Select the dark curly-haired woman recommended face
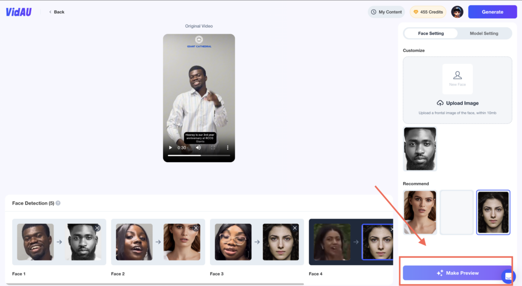The height and width of the screenshot is (286, 522). pyautogui.click(x=493, y=212)
